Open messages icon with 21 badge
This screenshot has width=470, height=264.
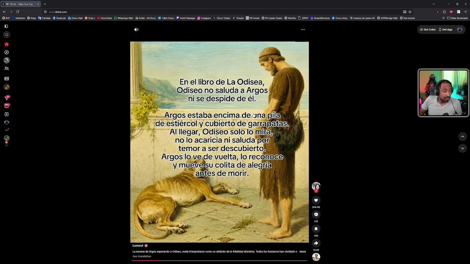coord(7,98)
